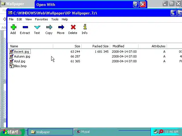
Task: Click the red Delete icon
Action: tap(73, 27)
